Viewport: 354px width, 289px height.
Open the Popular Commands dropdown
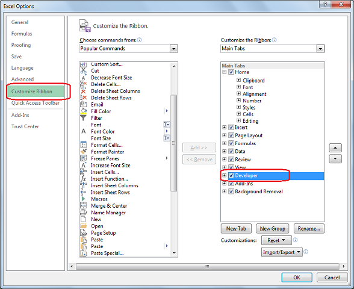pos(173,49)
